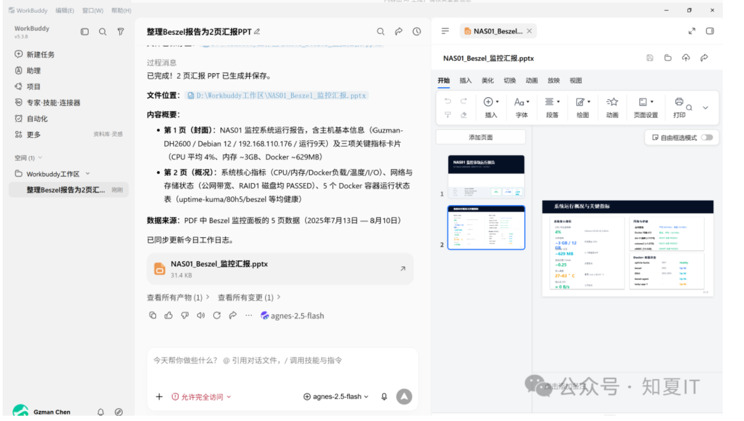Switch to the 视图 ribbon tab
Image resolution: width=744 pixels, height=421 pixels.
tap(576, 81)
